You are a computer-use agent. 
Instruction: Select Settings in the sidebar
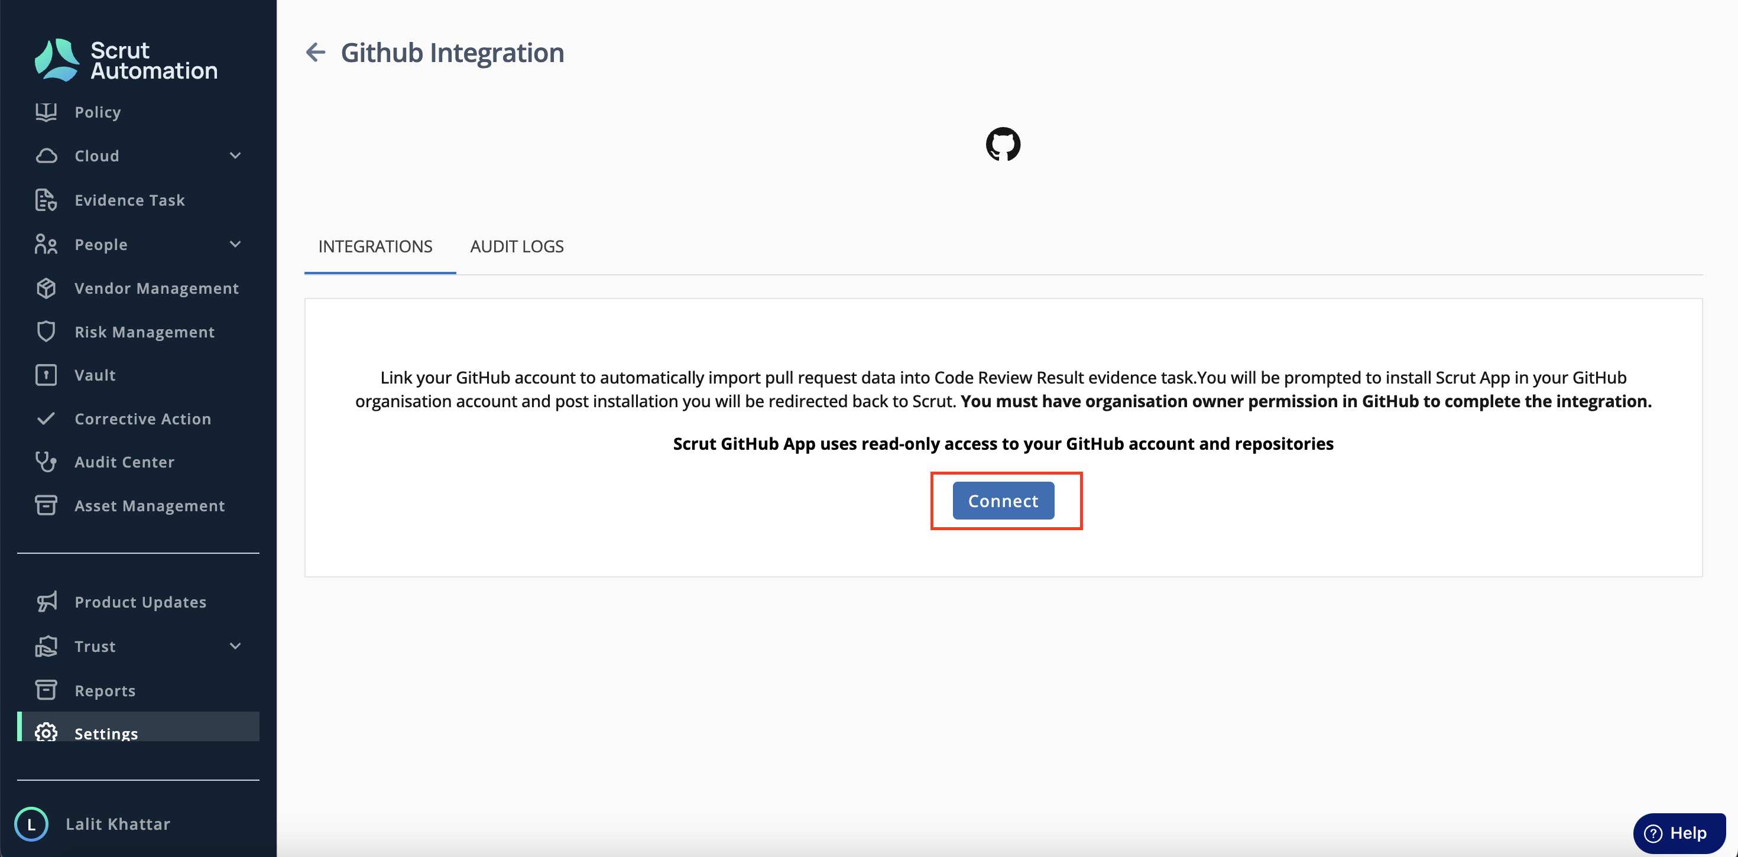(138, 727)
